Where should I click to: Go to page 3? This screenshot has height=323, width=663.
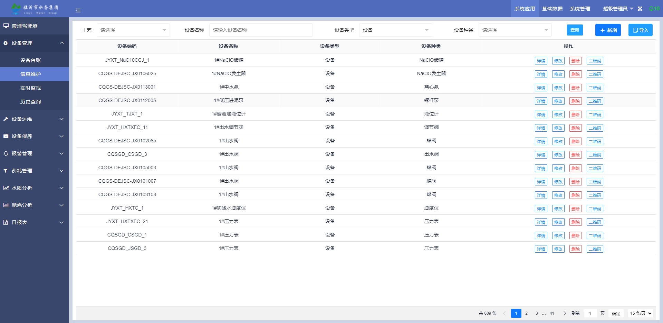pos(537,313)
